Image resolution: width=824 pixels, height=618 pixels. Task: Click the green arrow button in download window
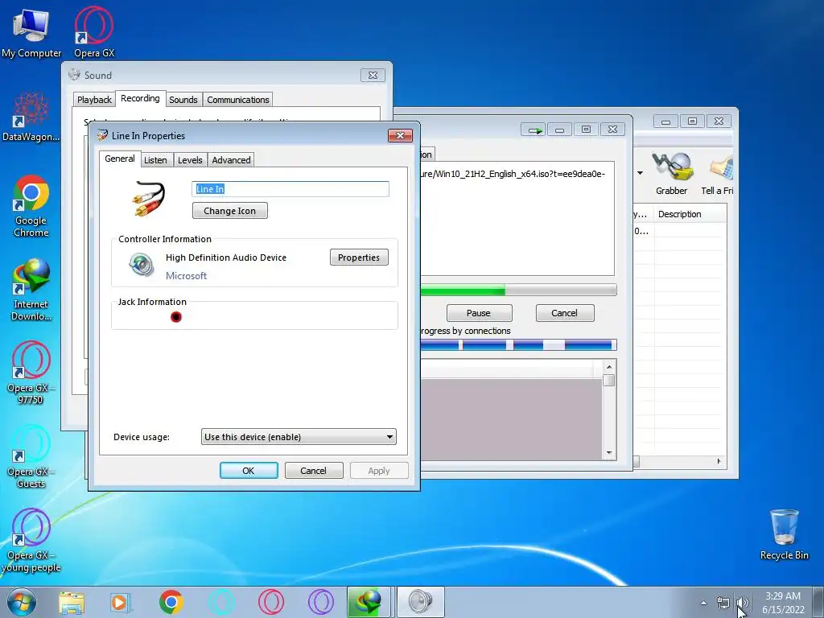coord(534,130)
